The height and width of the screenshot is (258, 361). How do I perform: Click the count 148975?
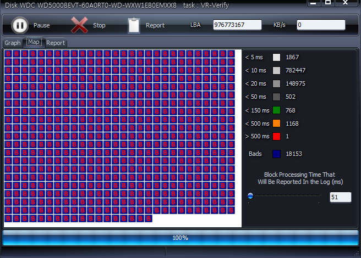tap(296, 83)
